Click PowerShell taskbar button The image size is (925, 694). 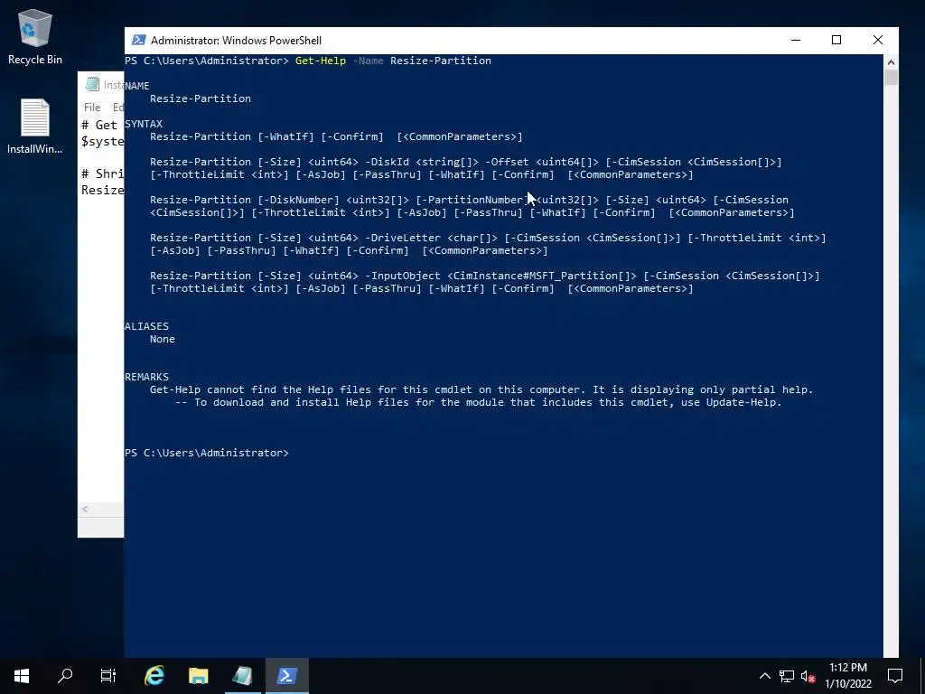click(286, 676)
